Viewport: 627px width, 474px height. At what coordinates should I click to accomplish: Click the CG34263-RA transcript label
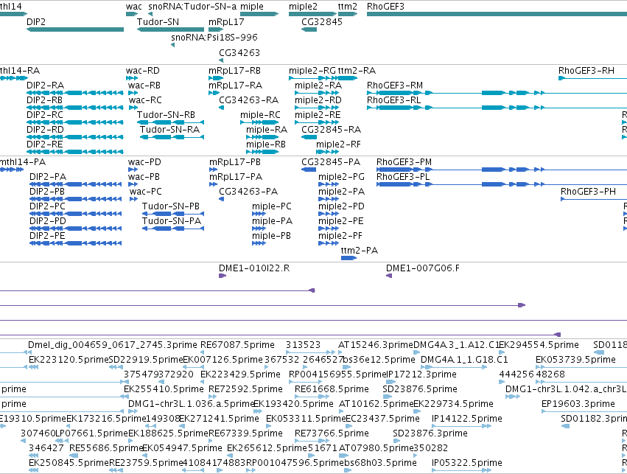(249, 100)
